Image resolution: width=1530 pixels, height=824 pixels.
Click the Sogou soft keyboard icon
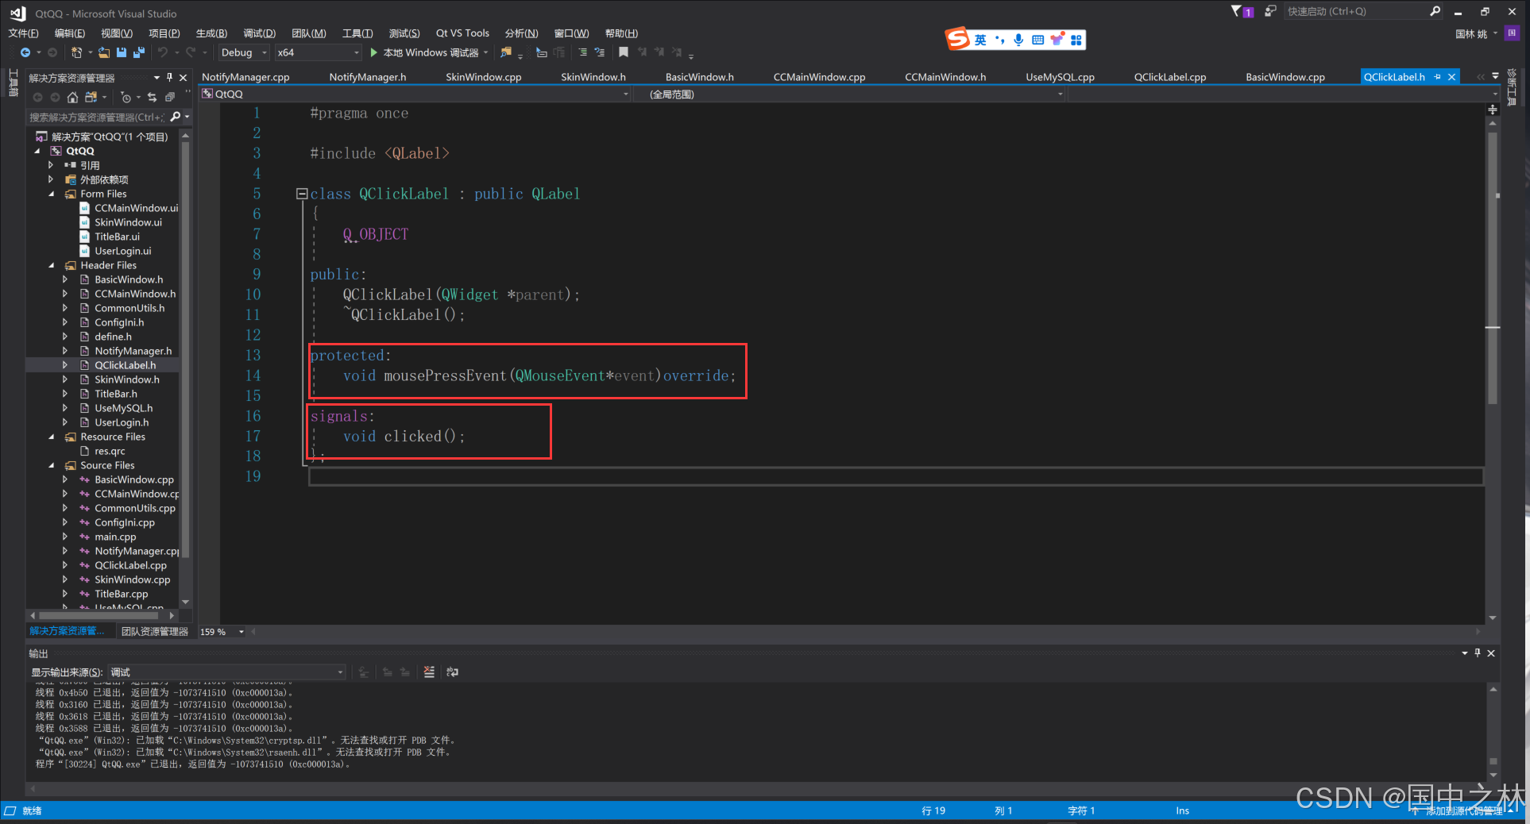point(1037,40)
